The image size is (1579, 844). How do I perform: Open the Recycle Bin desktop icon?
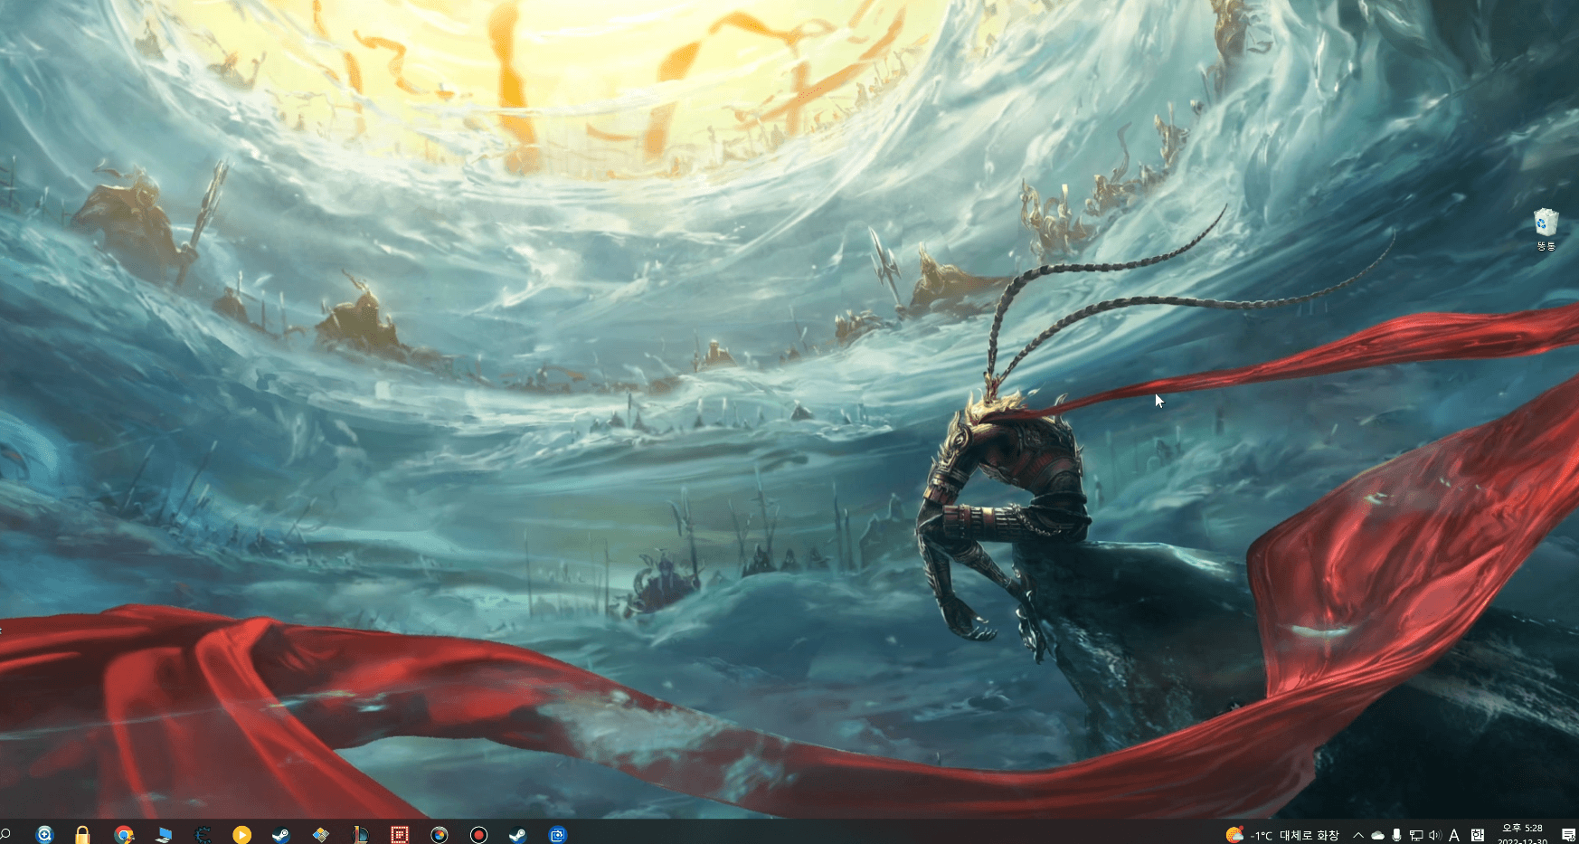point(1546,229)
